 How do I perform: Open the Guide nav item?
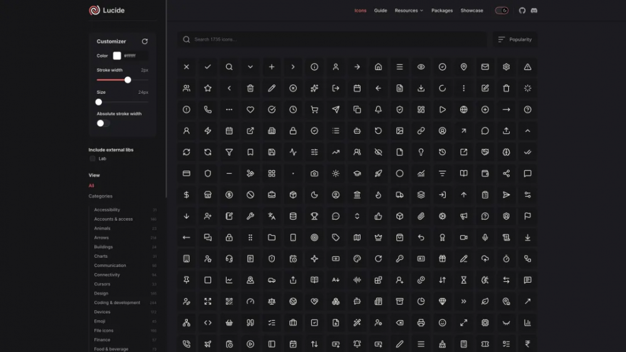(381, 11)
